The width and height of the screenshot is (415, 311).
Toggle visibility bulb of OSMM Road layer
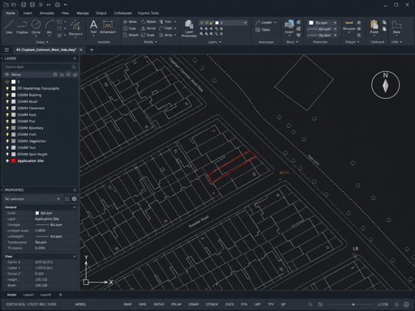coord(7,101)
